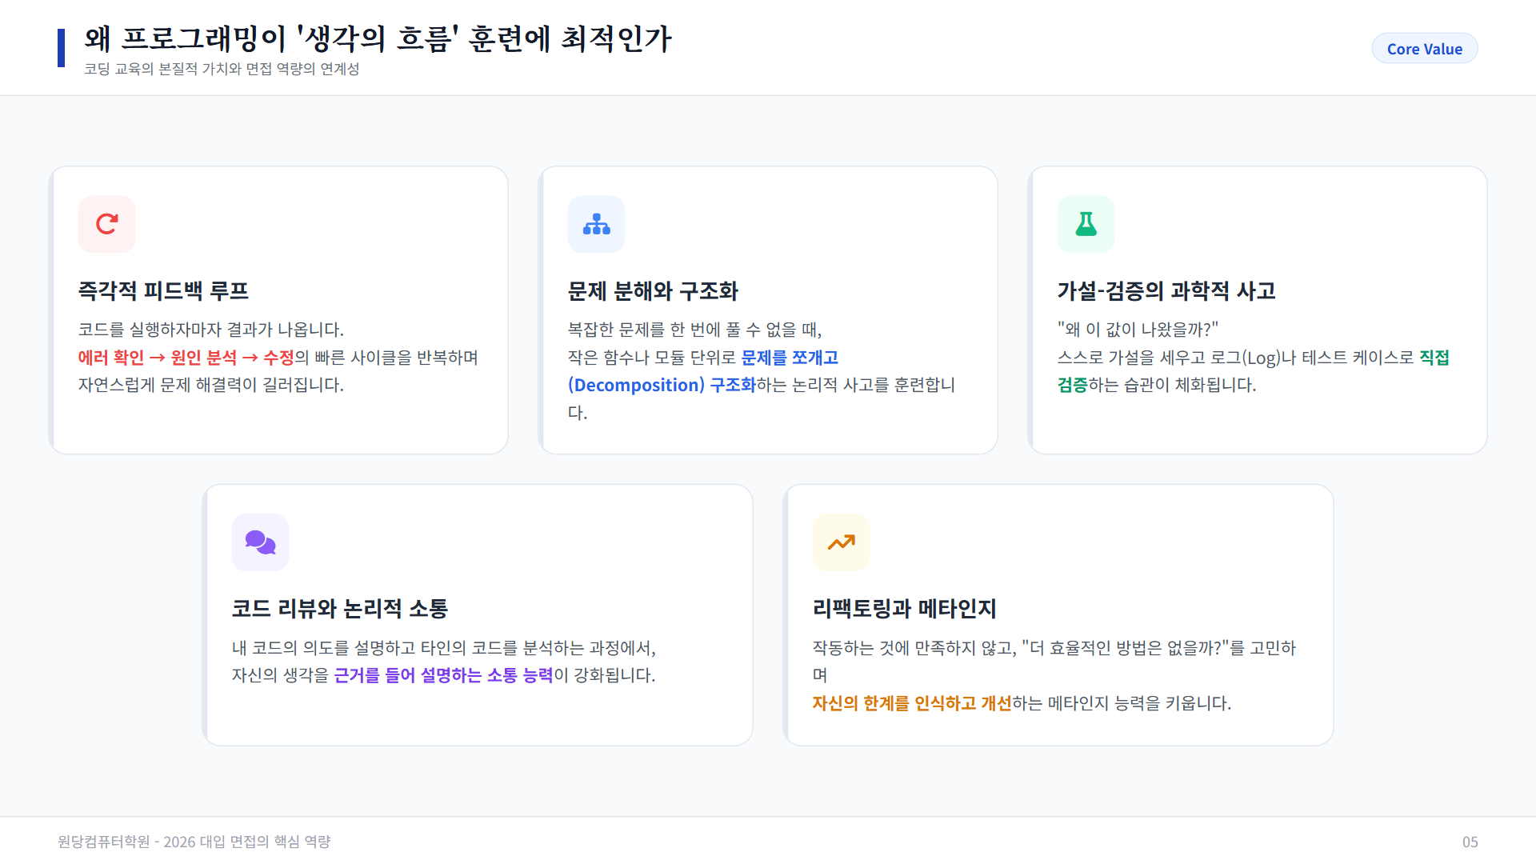The image size is (1536, 864).
Task: Click the green flask icon
Action: pos(1086,224)
